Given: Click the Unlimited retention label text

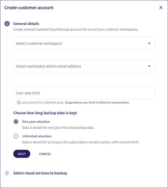Looking at the screenshot, I should (x=37, y=136).
